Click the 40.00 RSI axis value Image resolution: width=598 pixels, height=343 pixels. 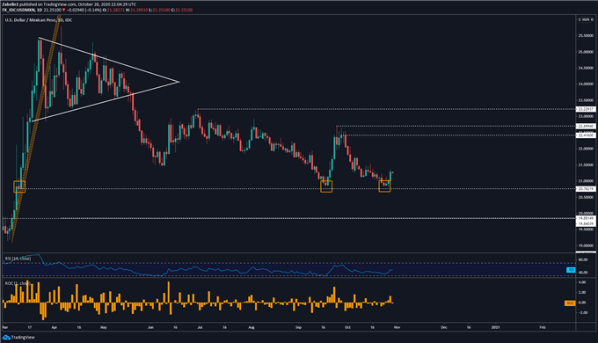(583, 273)
